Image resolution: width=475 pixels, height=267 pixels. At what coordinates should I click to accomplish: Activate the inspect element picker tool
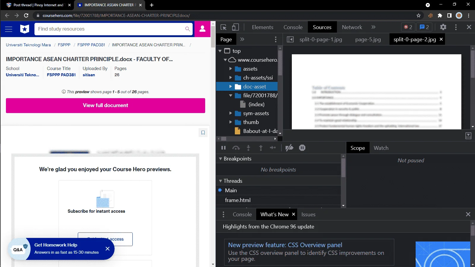(224, 27)
